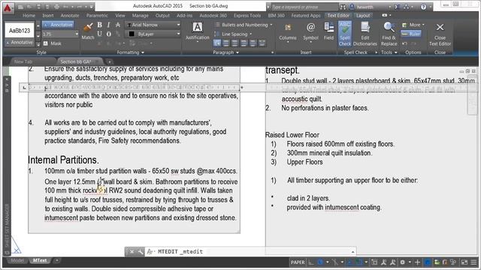Click Print icon in quick access toolbar

[x=56, y=7]
